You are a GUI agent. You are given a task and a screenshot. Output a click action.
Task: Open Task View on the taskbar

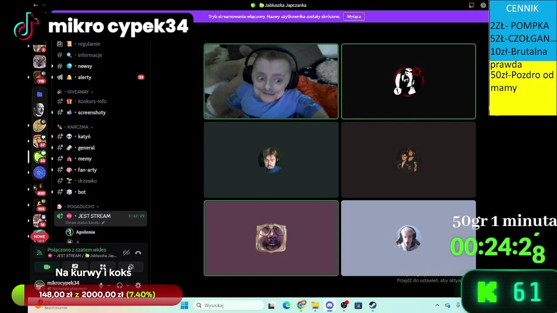pos(272,305)
